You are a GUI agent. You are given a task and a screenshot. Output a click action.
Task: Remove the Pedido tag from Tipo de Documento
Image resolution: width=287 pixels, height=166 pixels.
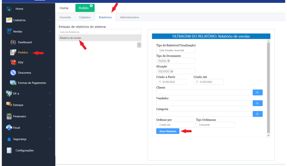168,61
